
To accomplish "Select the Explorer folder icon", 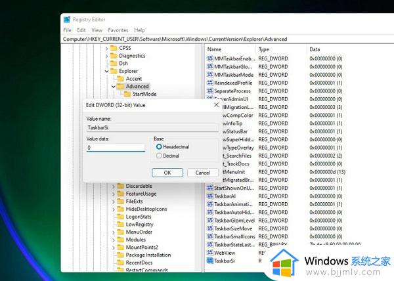I will (x=114, y=71).
